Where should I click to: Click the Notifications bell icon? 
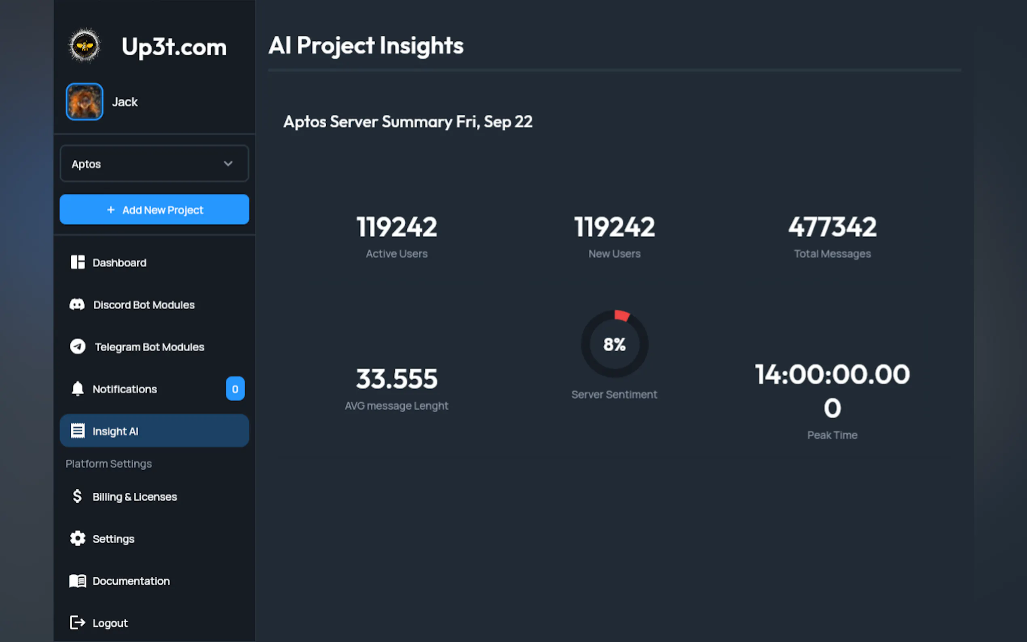[77, 389]
